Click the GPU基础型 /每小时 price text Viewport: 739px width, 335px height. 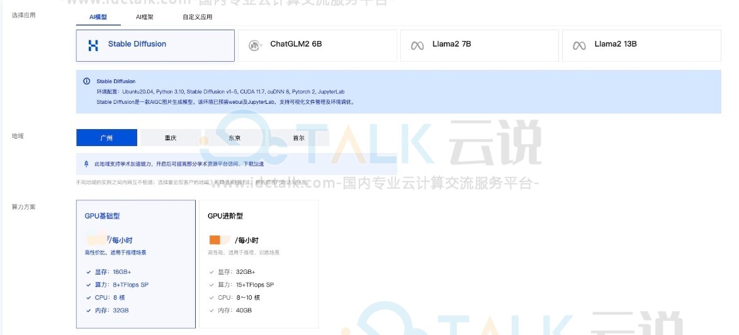[x=121, y=240]
